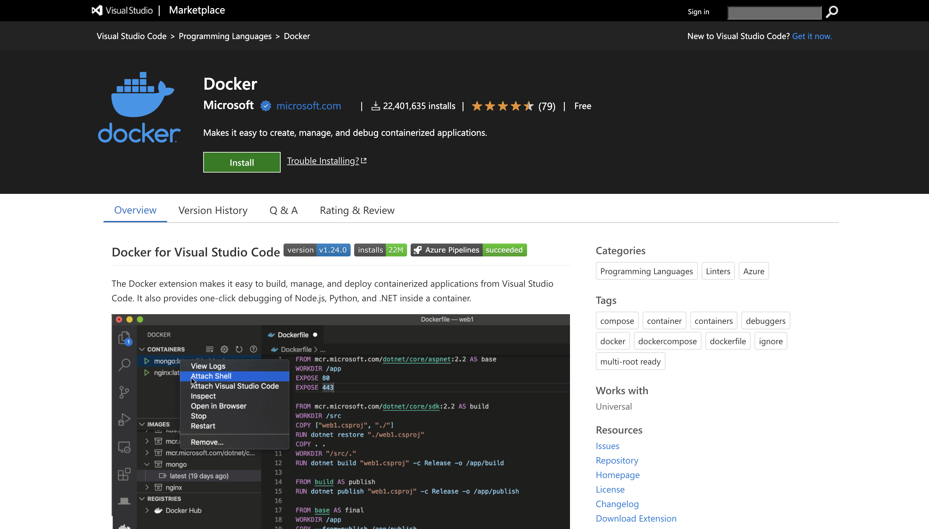929x529 pixels.
Task: Click the refresh containers icon in Docker panel
Action: click(238, 349)
